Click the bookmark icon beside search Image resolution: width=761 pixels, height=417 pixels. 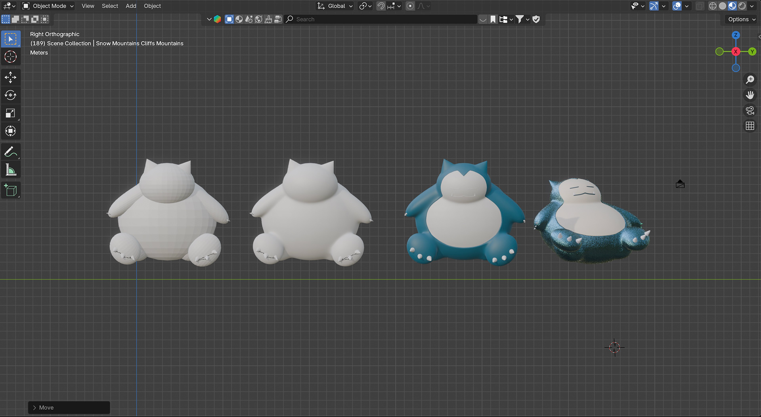point(493,19)
